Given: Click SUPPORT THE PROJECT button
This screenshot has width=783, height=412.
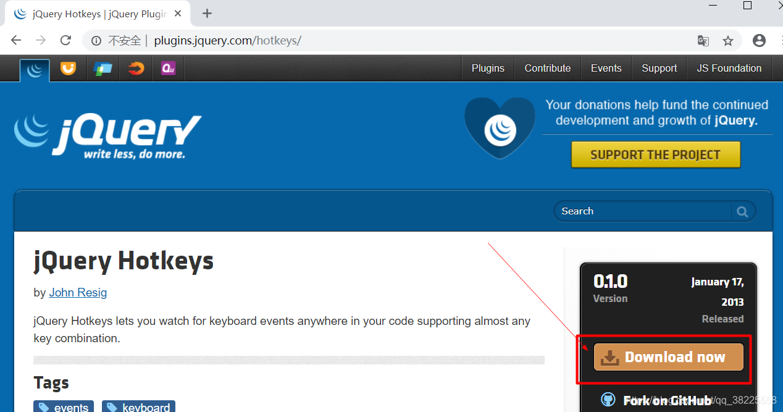Looking at the screenshot, I should coord(655,154).
